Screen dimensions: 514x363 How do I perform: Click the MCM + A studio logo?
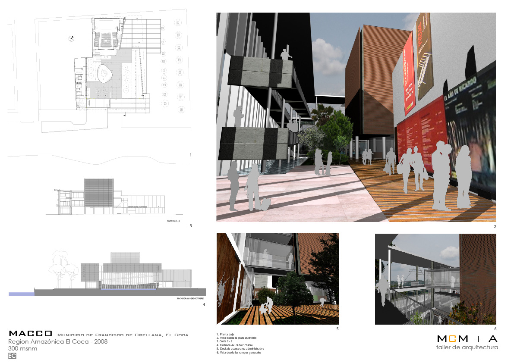[467, 339]
